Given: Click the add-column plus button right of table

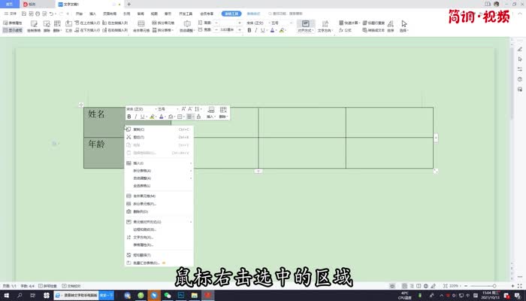Looking at the screenshot, I should click(x=436, y=137).
